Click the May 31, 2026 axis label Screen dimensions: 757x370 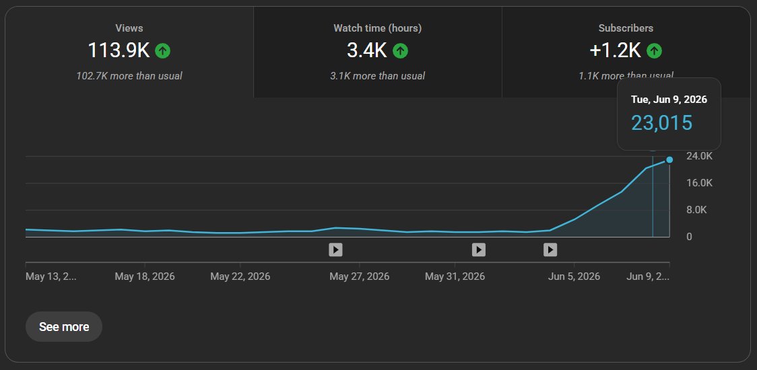pyautogui.click(x=455, y=276)
